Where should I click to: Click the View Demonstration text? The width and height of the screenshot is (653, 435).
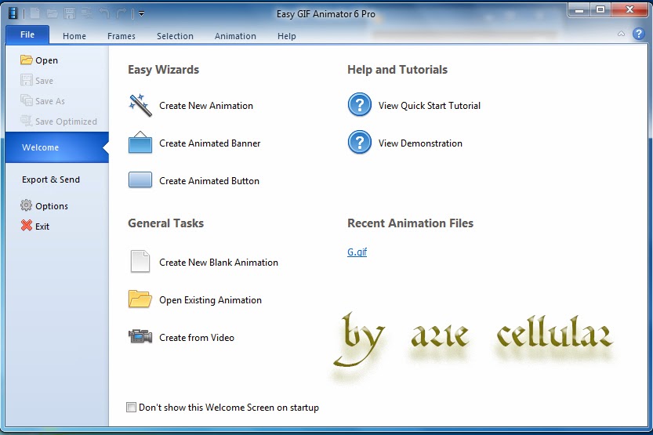(420, 143)
